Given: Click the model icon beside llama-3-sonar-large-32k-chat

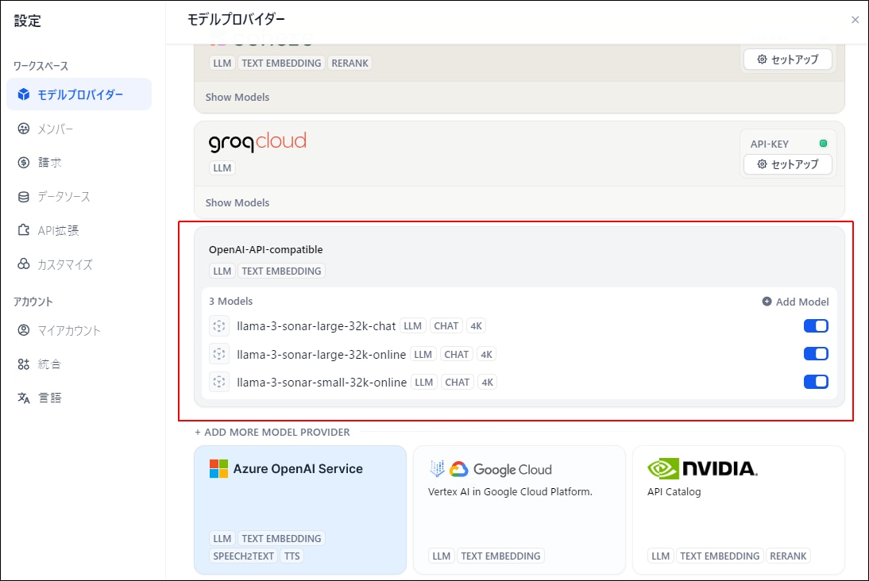Looking at the screenshot, I should (x=218, y=326).
